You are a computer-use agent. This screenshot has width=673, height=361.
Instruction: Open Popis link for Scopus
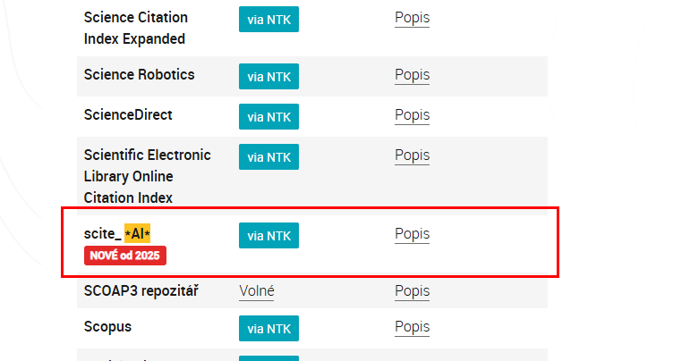coord(412,327)
